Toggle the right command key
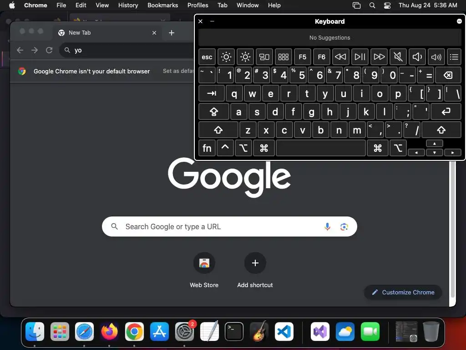This screenshot has height=350, width=466. tap(377, 148)
